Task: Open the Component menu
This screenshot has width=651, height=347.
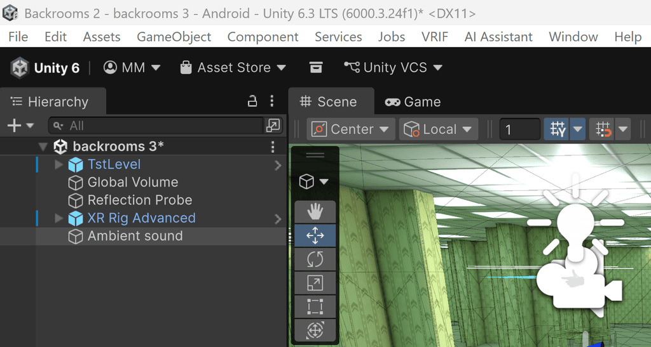Action: 263,37
